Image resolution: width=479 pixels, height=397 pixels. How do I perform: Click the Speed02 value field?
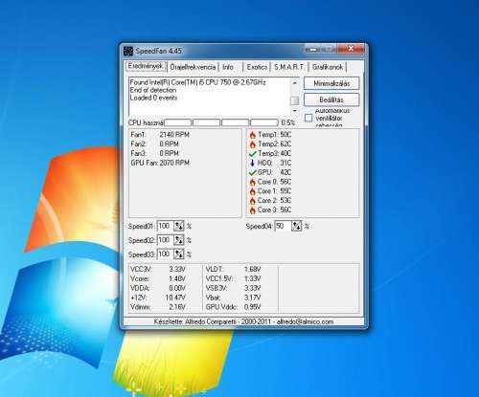coord(166,240)
